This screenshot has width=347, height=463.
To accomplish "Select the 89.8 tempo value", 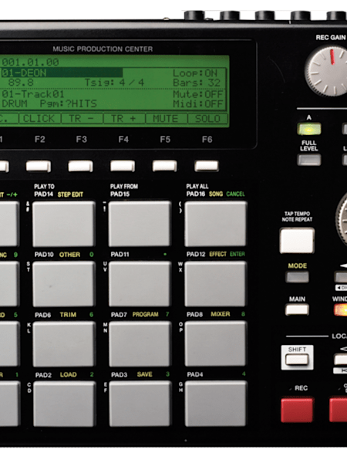I will 21,83.
